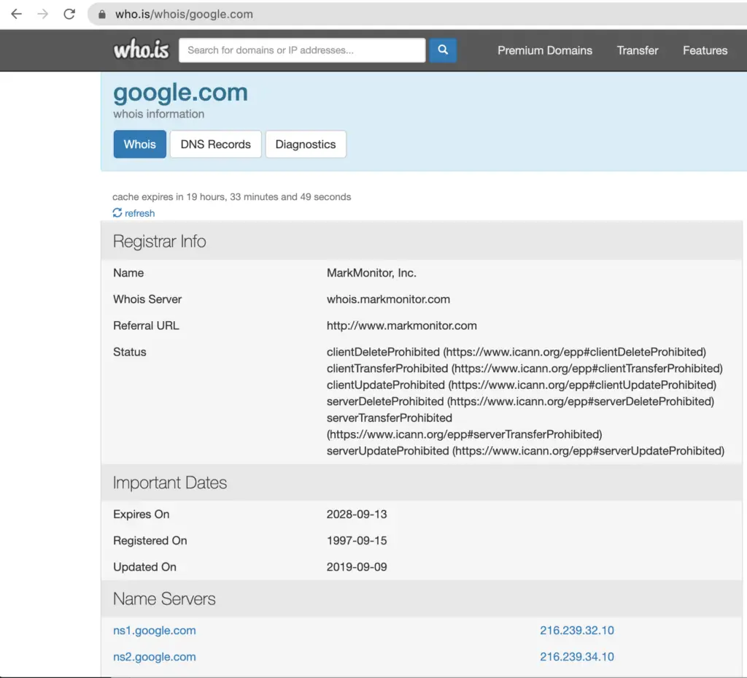Click the Updated On label
This screenshot has height=678, width=747.
pos(145,567)
